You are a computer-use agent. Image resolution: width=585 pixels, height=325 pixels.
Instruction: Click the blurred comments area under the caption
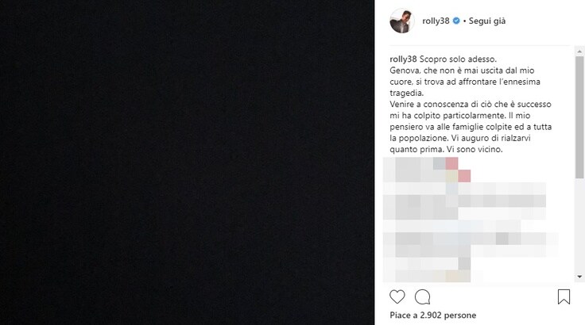470,220
